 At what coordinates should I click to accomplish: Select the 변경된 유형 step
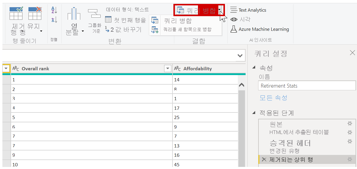[284, 151]
